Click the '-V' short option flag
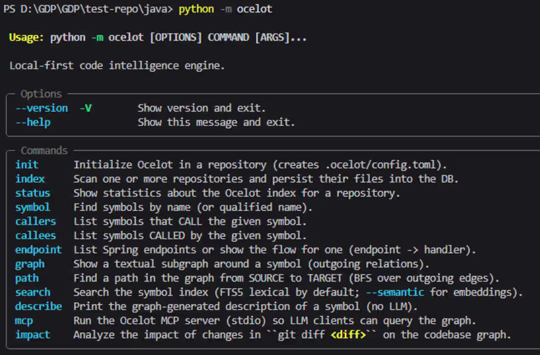 click(x=86, y=108)
